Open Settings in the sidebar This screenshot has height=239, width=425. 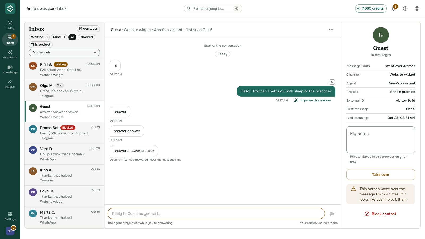[10, 216]
